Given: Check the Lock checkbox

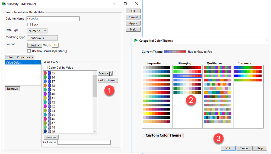Looking at the screenshot, I should pos(29,24).
